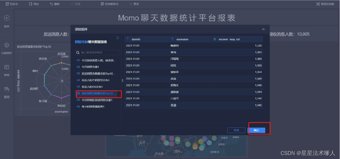340x159 pixels.
Task: Click the 过滤组件 cube icon in the sidebar
Action: (x=7, y=45)
